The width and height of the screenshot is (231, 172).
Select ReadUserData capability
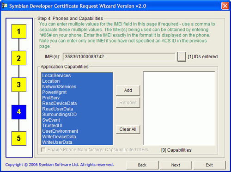[x=77, y=109]
